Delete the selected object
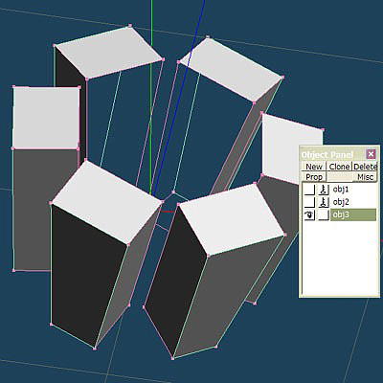Viewport: 383px width, 383px height. click(x=365, y=167)
